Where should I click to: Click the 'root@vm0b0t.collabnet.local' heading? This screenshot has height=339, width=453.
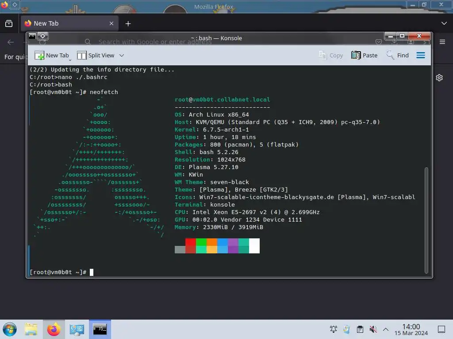click(222, 99)
